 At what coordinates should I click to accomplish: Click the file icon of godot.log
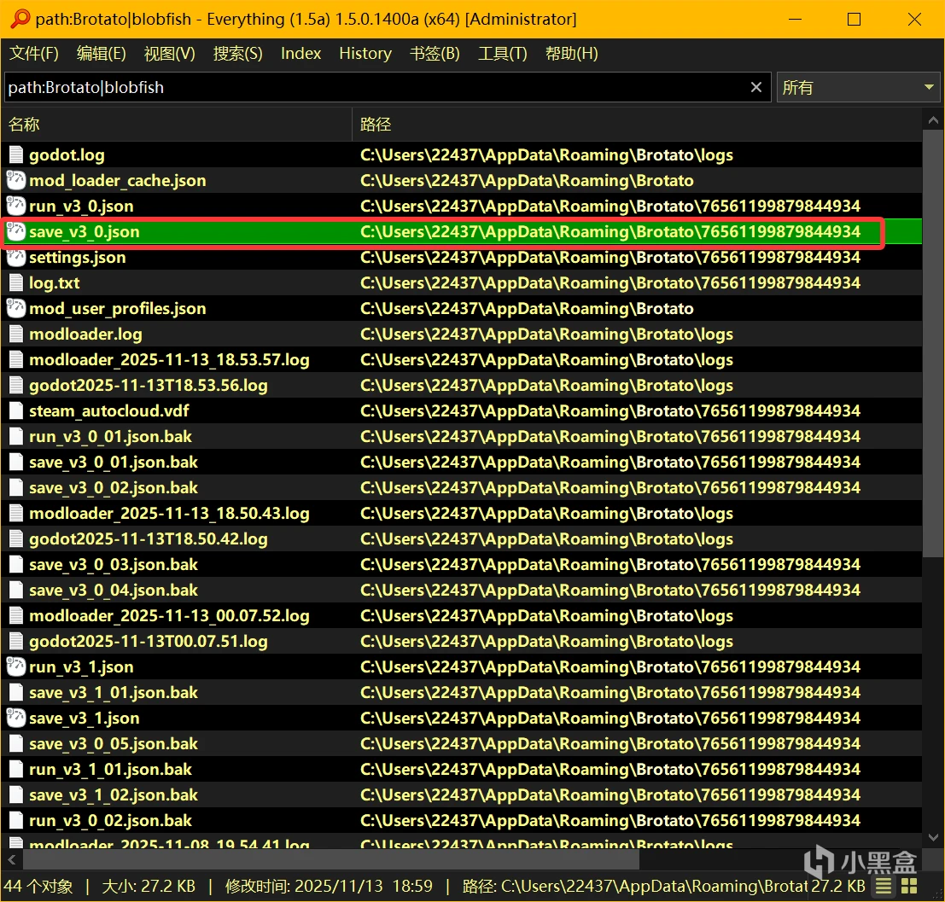[16, 154]
